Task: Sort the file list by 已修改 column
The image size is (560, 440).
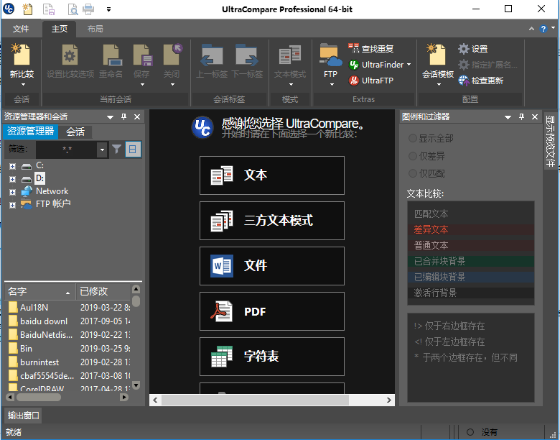Action: 103,291
